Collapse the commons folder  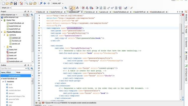(x=4, y=35)
